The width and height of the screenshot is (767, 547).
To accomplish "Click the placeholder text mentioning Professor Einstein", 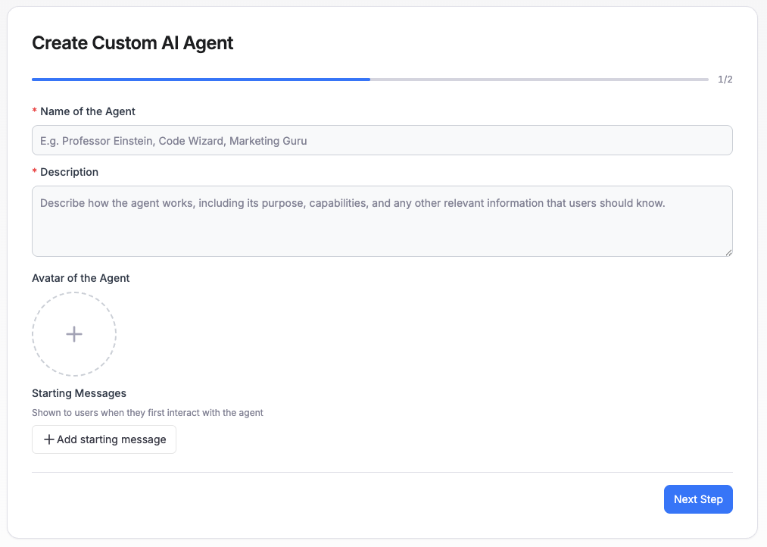I will [x=173, y=140].
